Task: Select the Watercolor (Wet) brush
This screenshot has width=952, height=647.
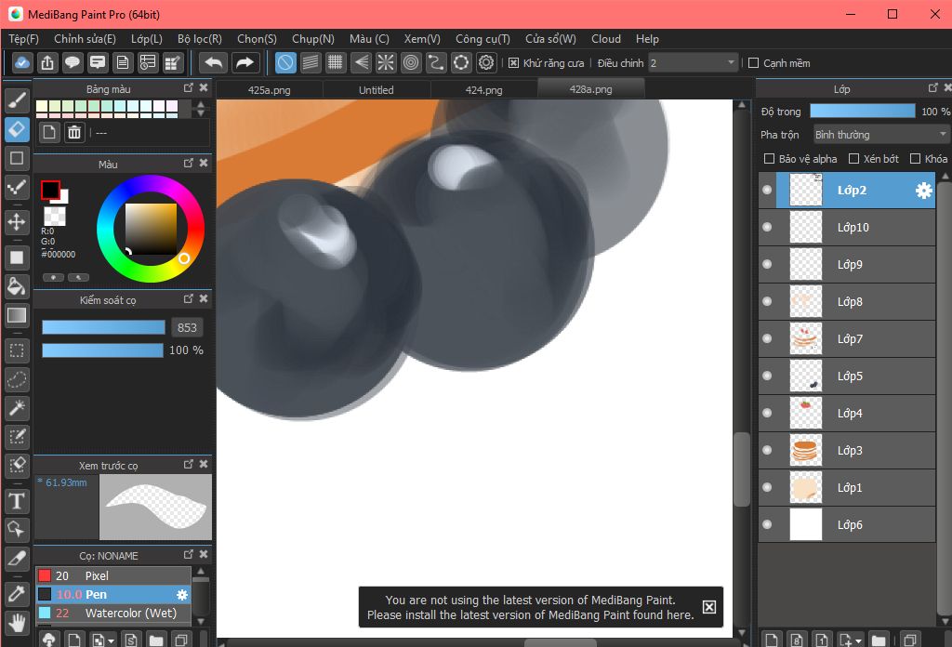Action: pyautogui.click(x=112, y=613)
